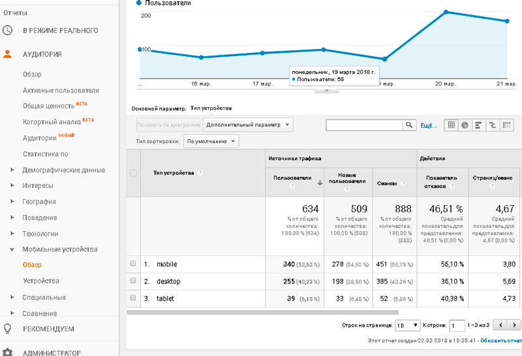Click help icon under Страниц/сеанс
This screenshot has height=356, width=522.
(x=493, y=186)
